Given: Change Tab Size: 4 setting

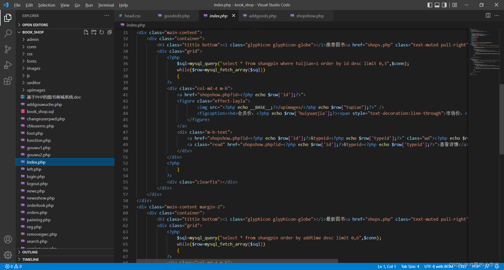Looking at the screenshot, I should [x=410, y=266].
